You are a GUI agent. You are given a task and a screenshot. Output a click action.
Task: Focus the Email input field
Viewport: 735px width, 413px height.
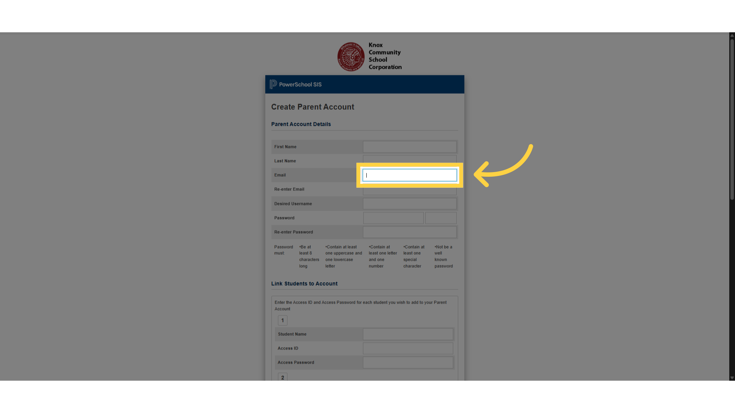tap(410, 175)
